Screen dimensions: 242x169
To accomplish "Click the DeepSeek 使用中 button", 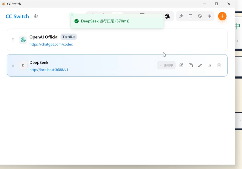I will (166, 65).
